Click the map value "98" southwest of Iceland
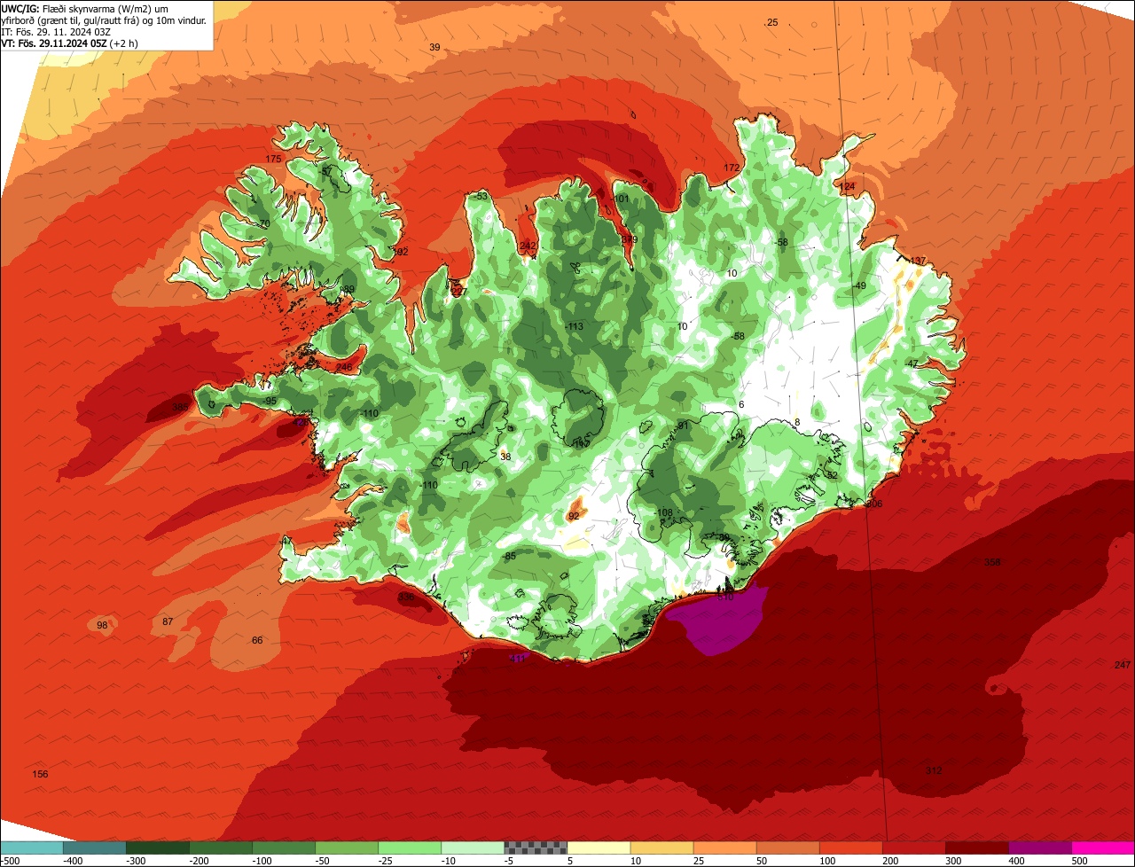Viewport: 1135px width, 867px height. [x=102, y=625]
